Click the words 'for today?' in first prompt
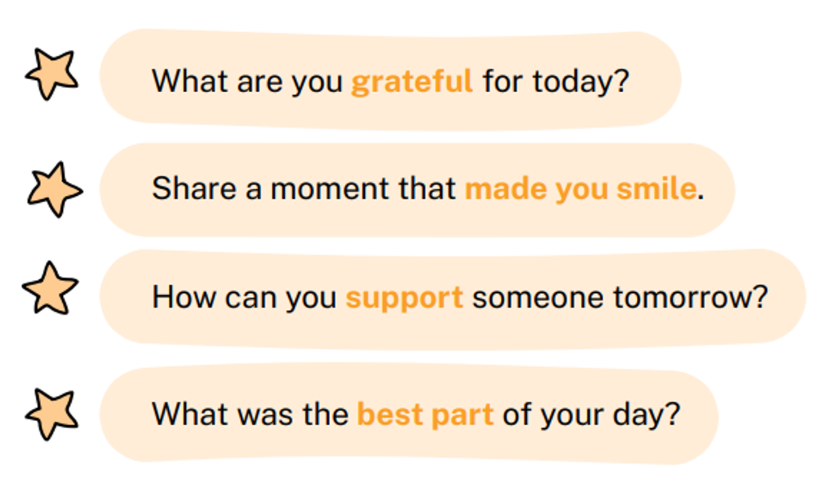Viewport: 820px width, 486px height. 556,83
